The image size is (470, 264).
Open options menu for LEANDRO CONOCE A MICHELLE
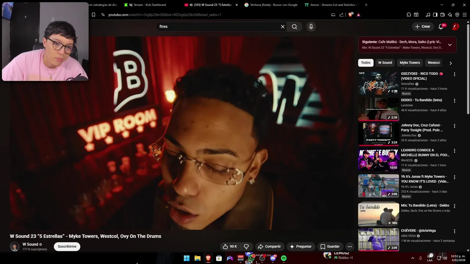tap(455, 151)
